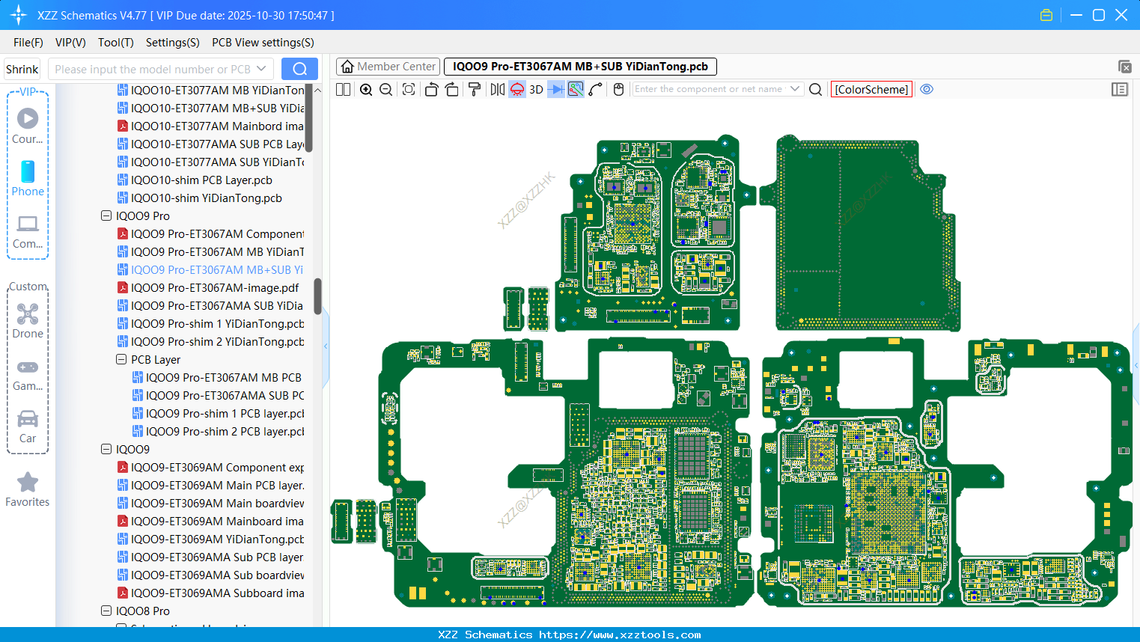The width and height of the screenshot is (1140, 642).
Task: Open the Phone category in sidebar
Action: [x=28, y=179]
